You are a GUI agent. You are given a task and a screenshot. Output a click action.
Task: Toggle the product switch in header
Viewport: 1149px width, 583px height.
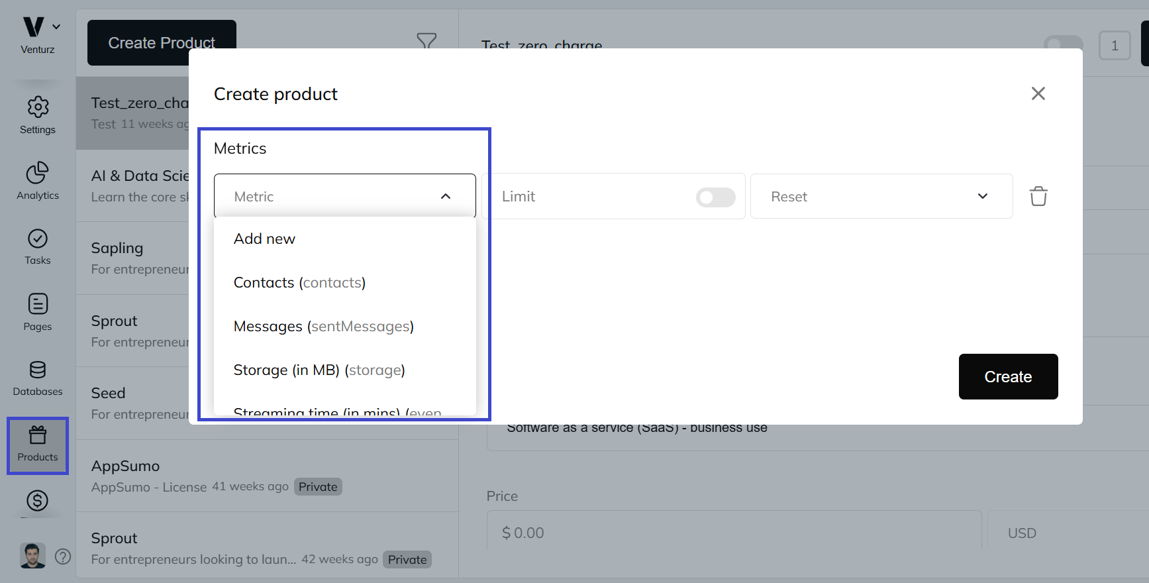click(1063, 45)
